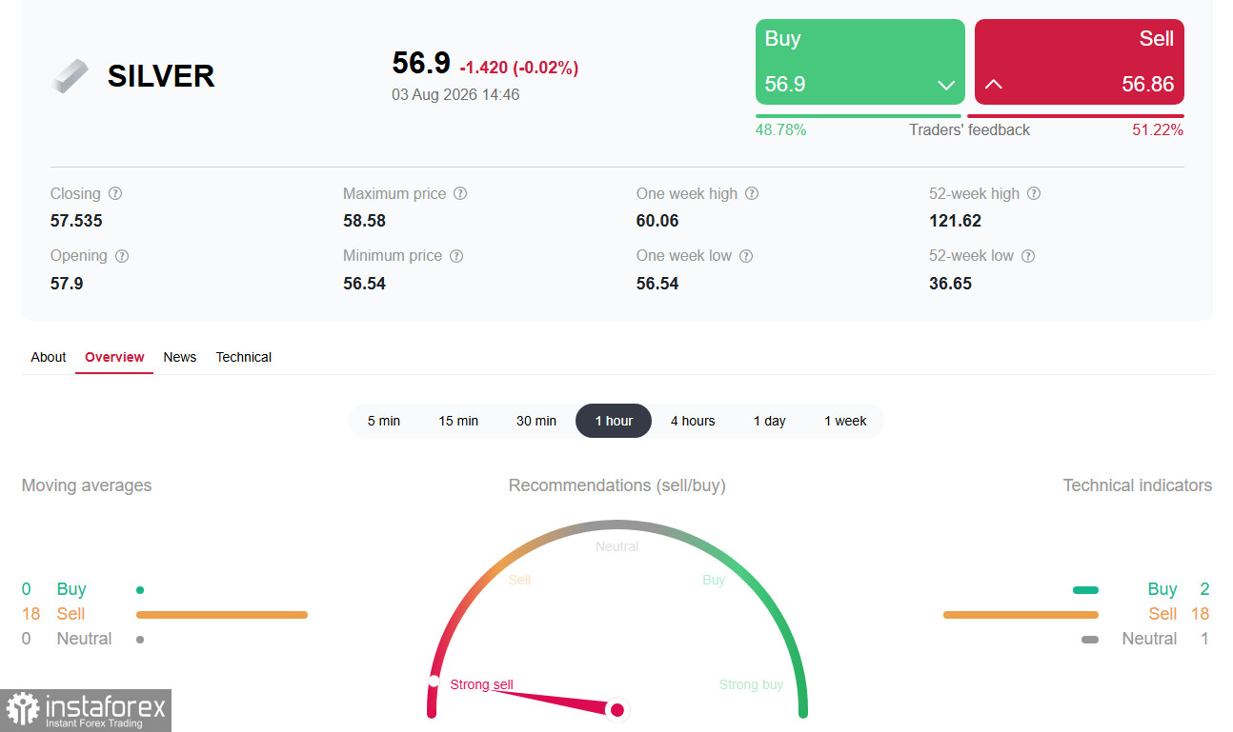Image resolution: width=1233 pixels, height=732 pixels.
Task: Click the gauge needle center hub
Action: [616, 710]
